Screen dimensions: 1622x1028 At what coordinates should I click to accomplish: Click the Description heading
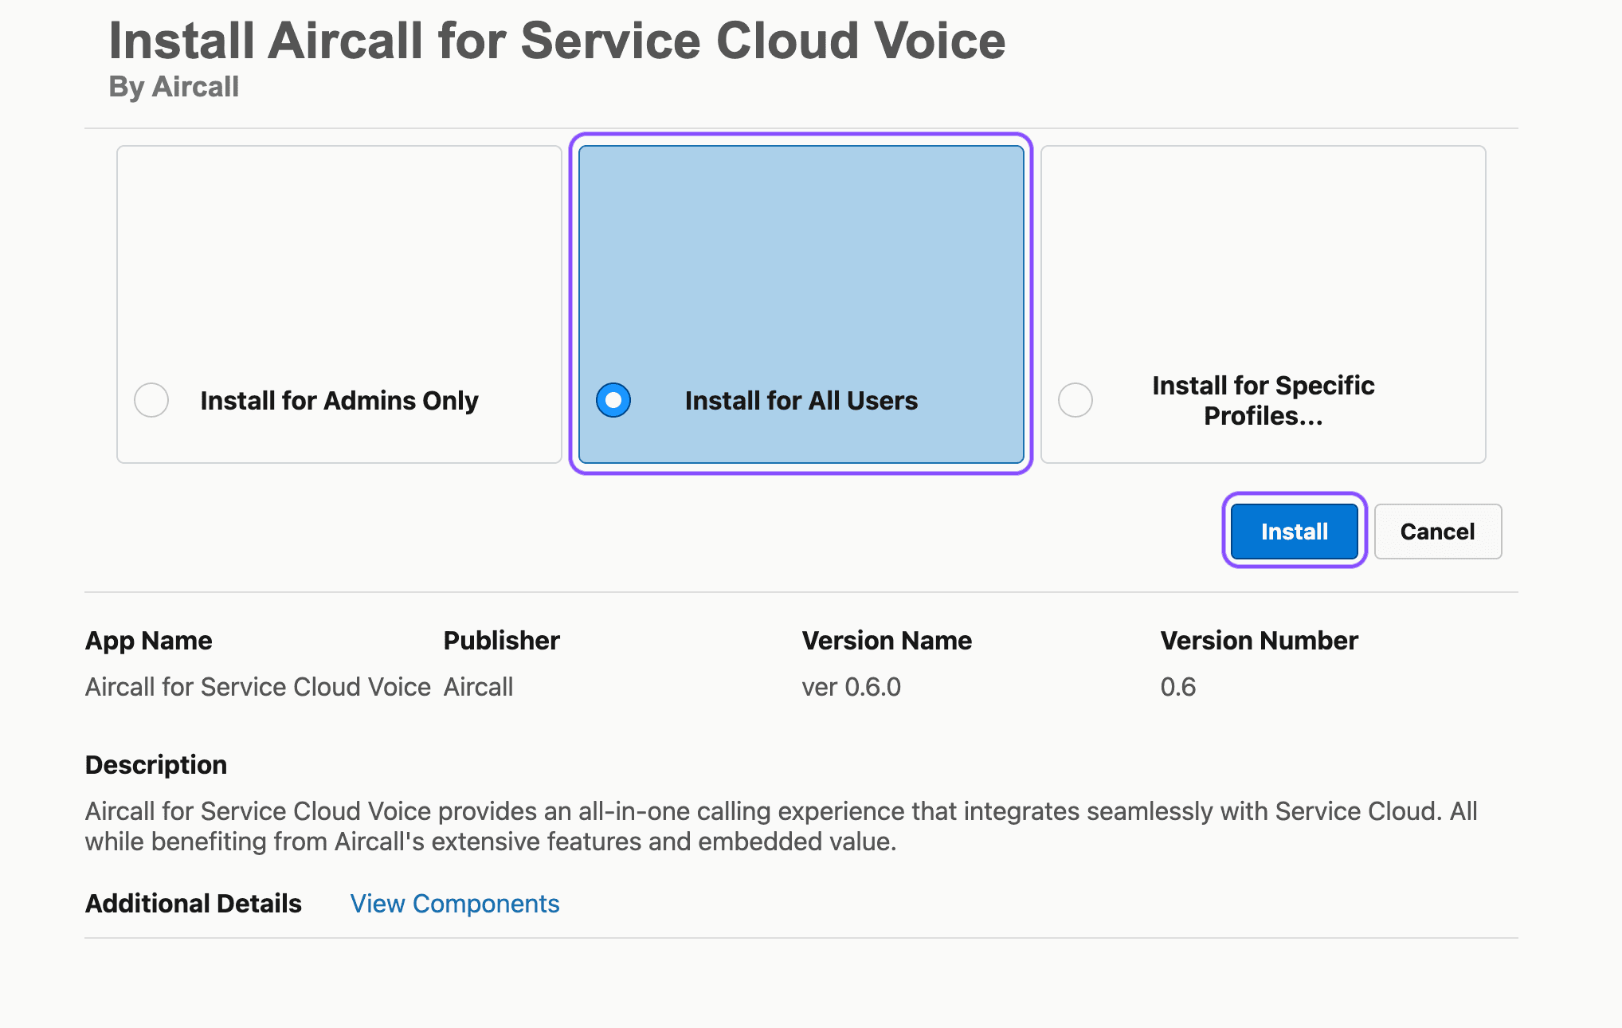click(x=155, y=764)
